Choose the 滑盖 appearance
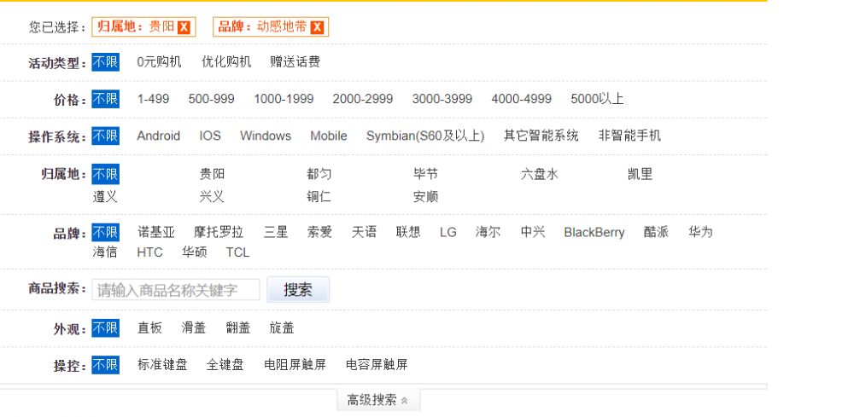This screenshot has width=854, height=417. coord(194,328)
